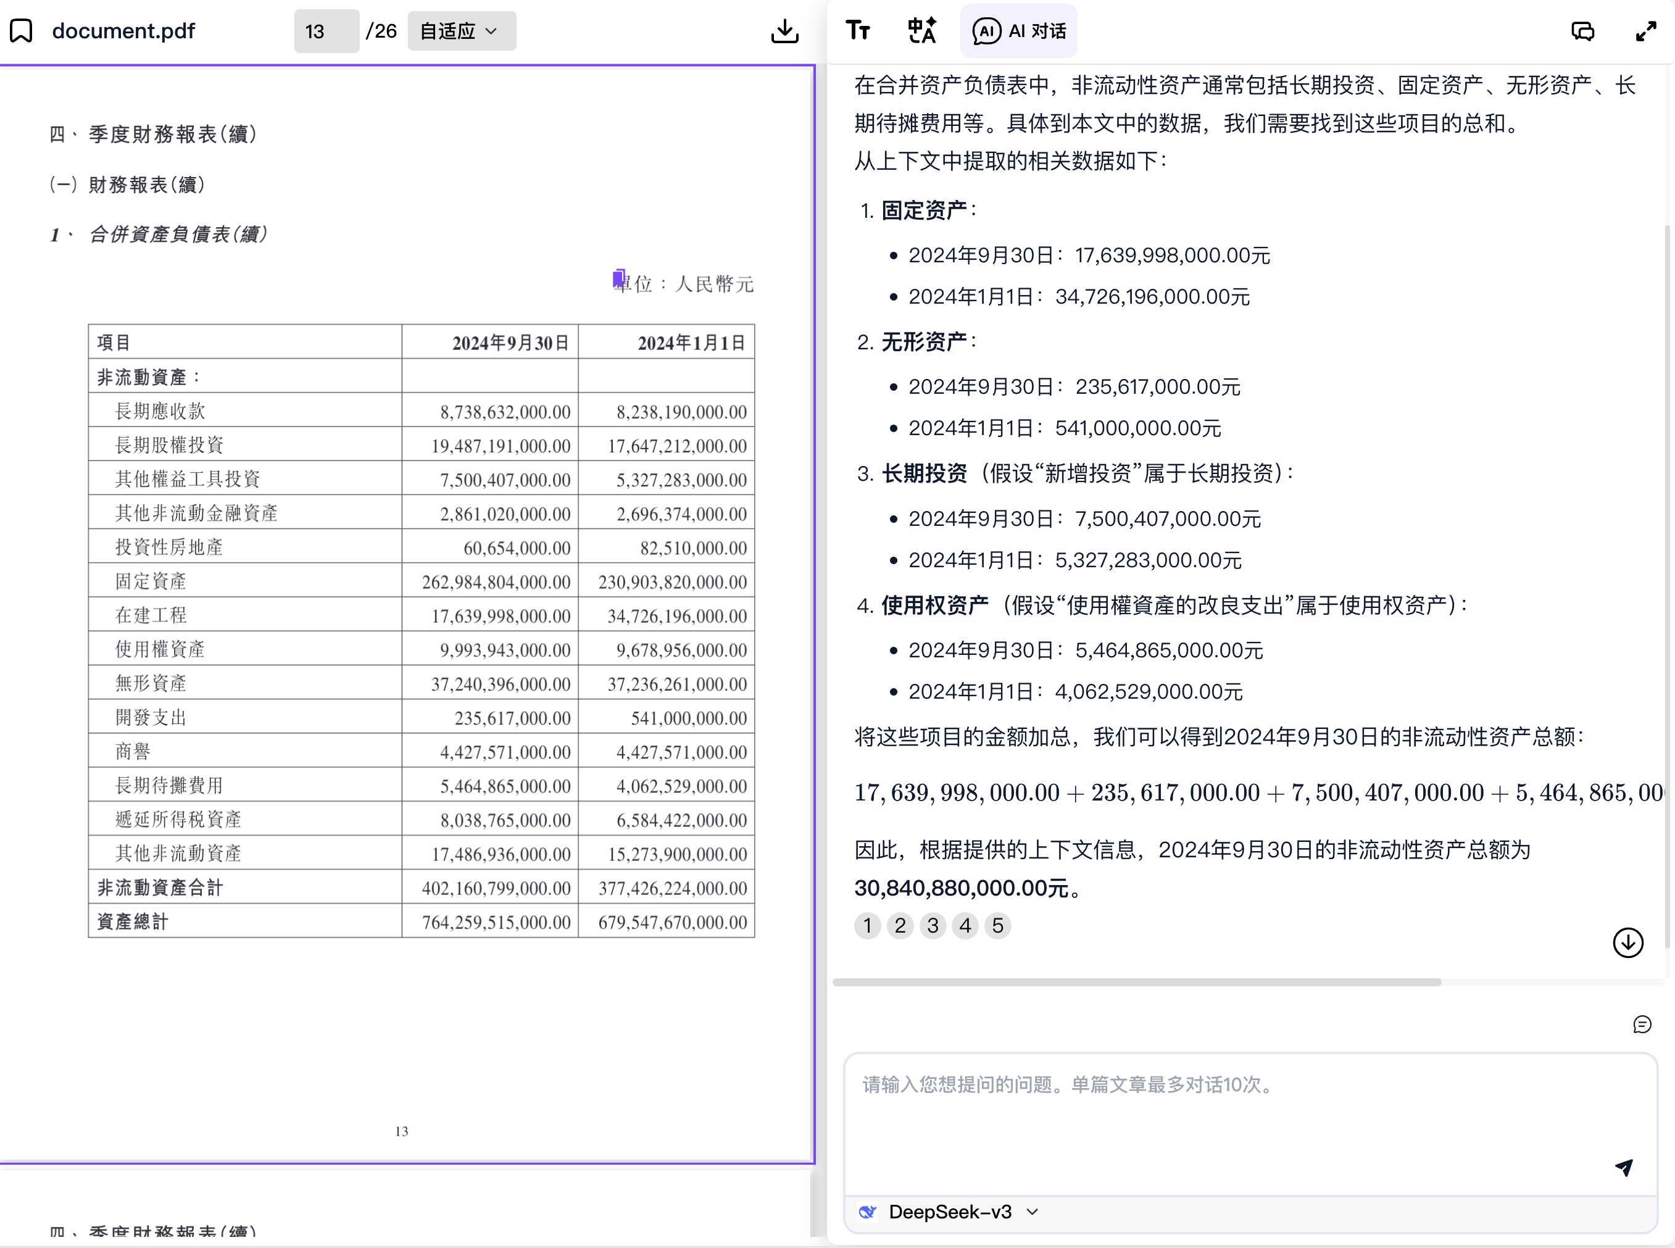This screenshot has width=1675, height=1248.
Task: Click the 使用權資產 table row label
Action: tap(160, 649)
